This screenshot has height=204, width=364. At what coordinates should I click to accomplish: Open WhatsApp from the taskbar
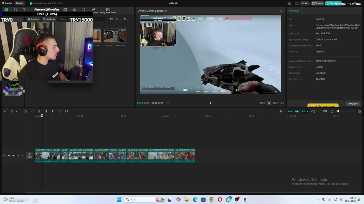[x=229, y=199]
